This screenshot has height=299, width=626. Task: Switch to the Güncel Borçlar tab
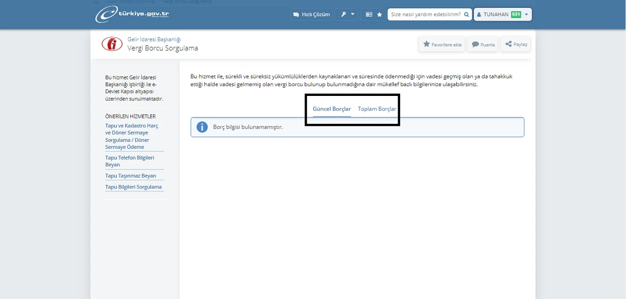(332, 109)
